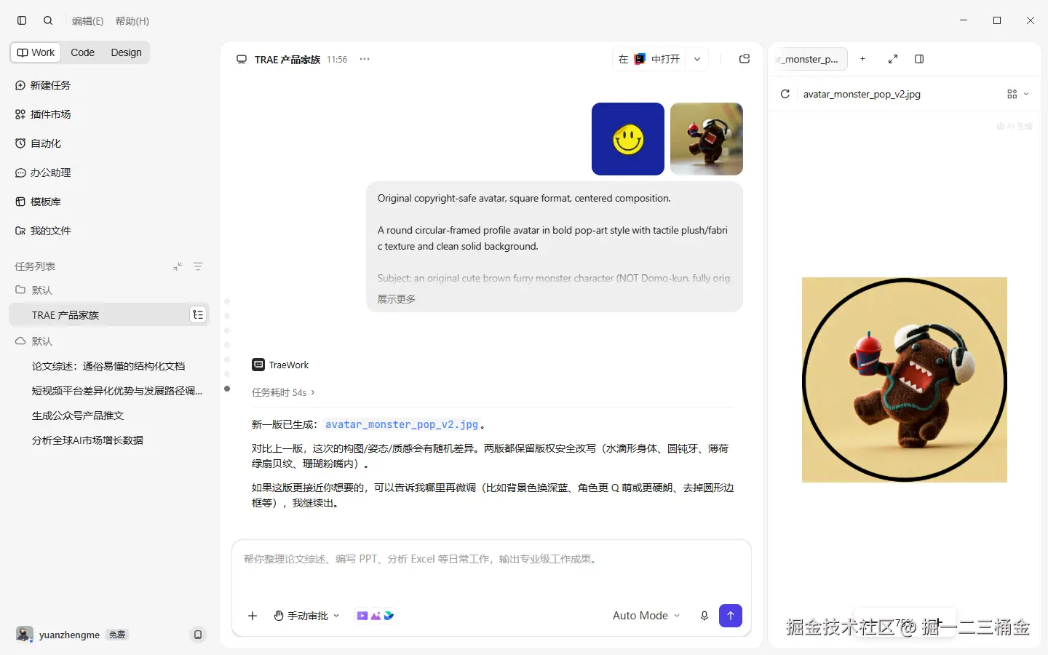The image size is (1048, 655).
Task: Click the list icon on TRAE 产品家族 row
Action: coord(198,314)
